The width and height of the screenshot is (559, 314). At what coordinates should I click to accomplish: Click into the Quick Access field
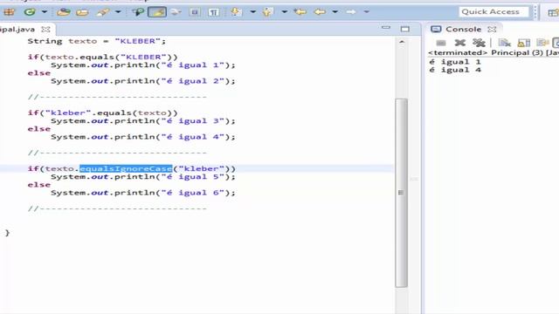(493, 11)
